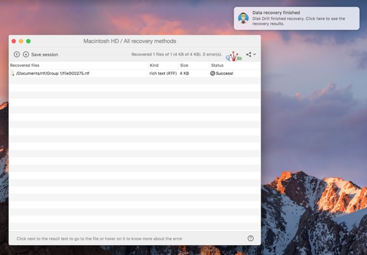Viewport: 367px width, 255px height.
Task: Maximize the window with the green button
Action: tap(28, 41)
